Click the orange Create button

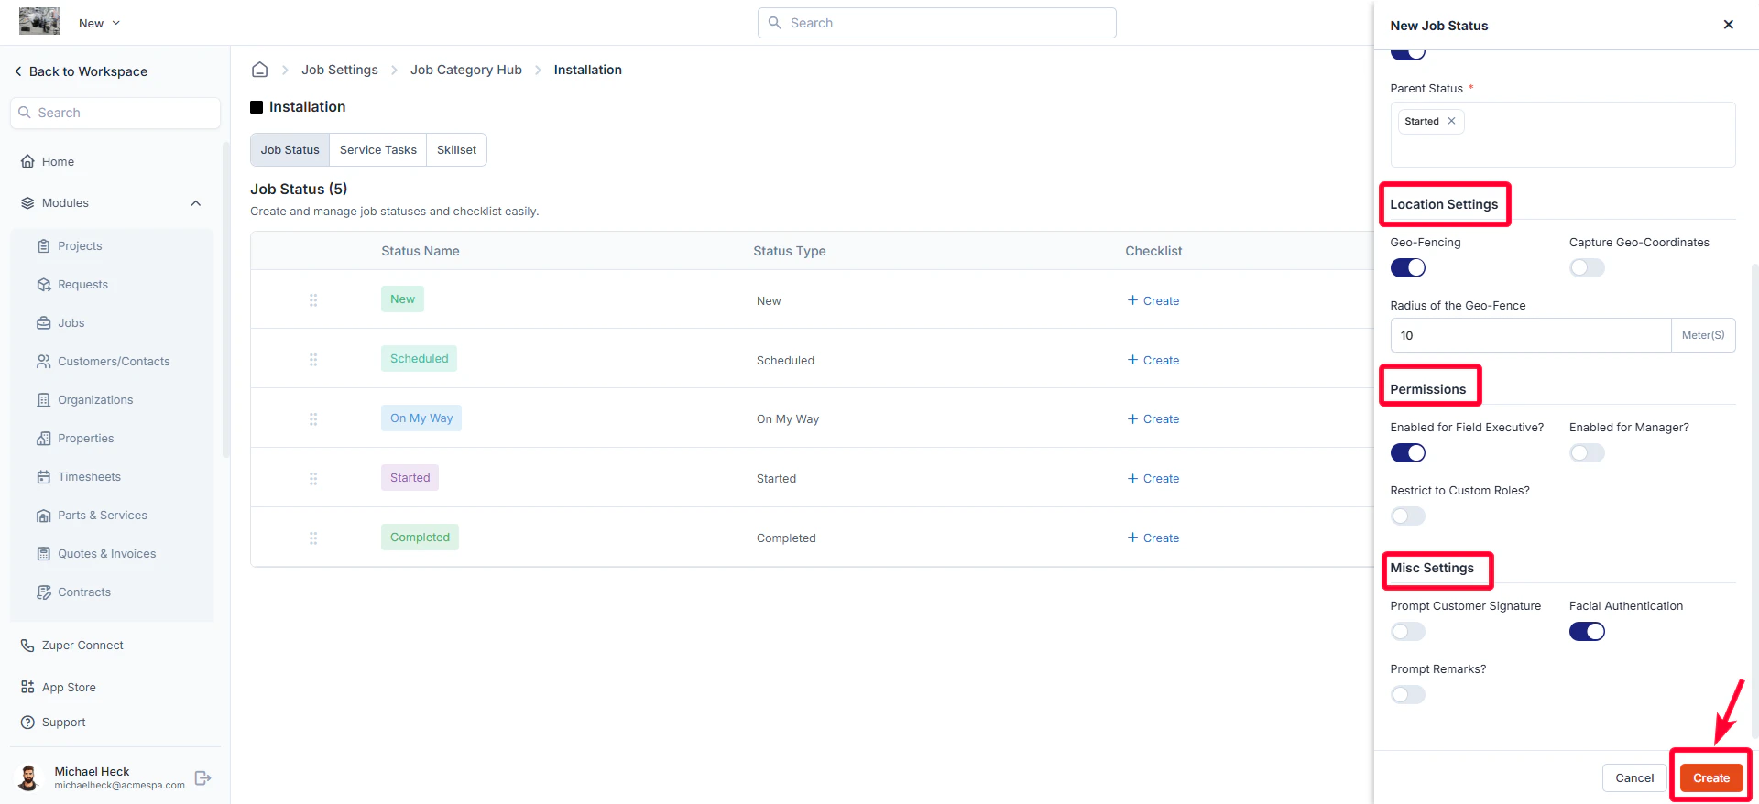[x=1711, y=778]
